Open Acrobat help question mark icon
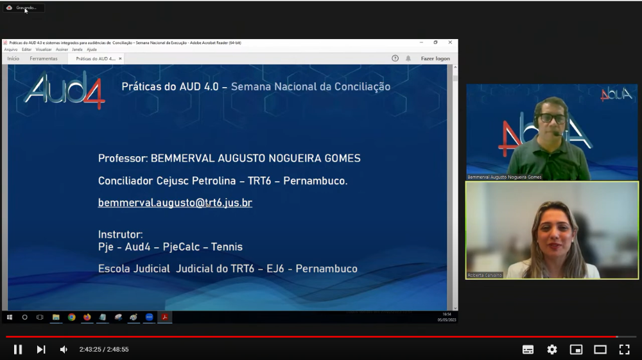The image size is (642, 360). tap(395, 58)
